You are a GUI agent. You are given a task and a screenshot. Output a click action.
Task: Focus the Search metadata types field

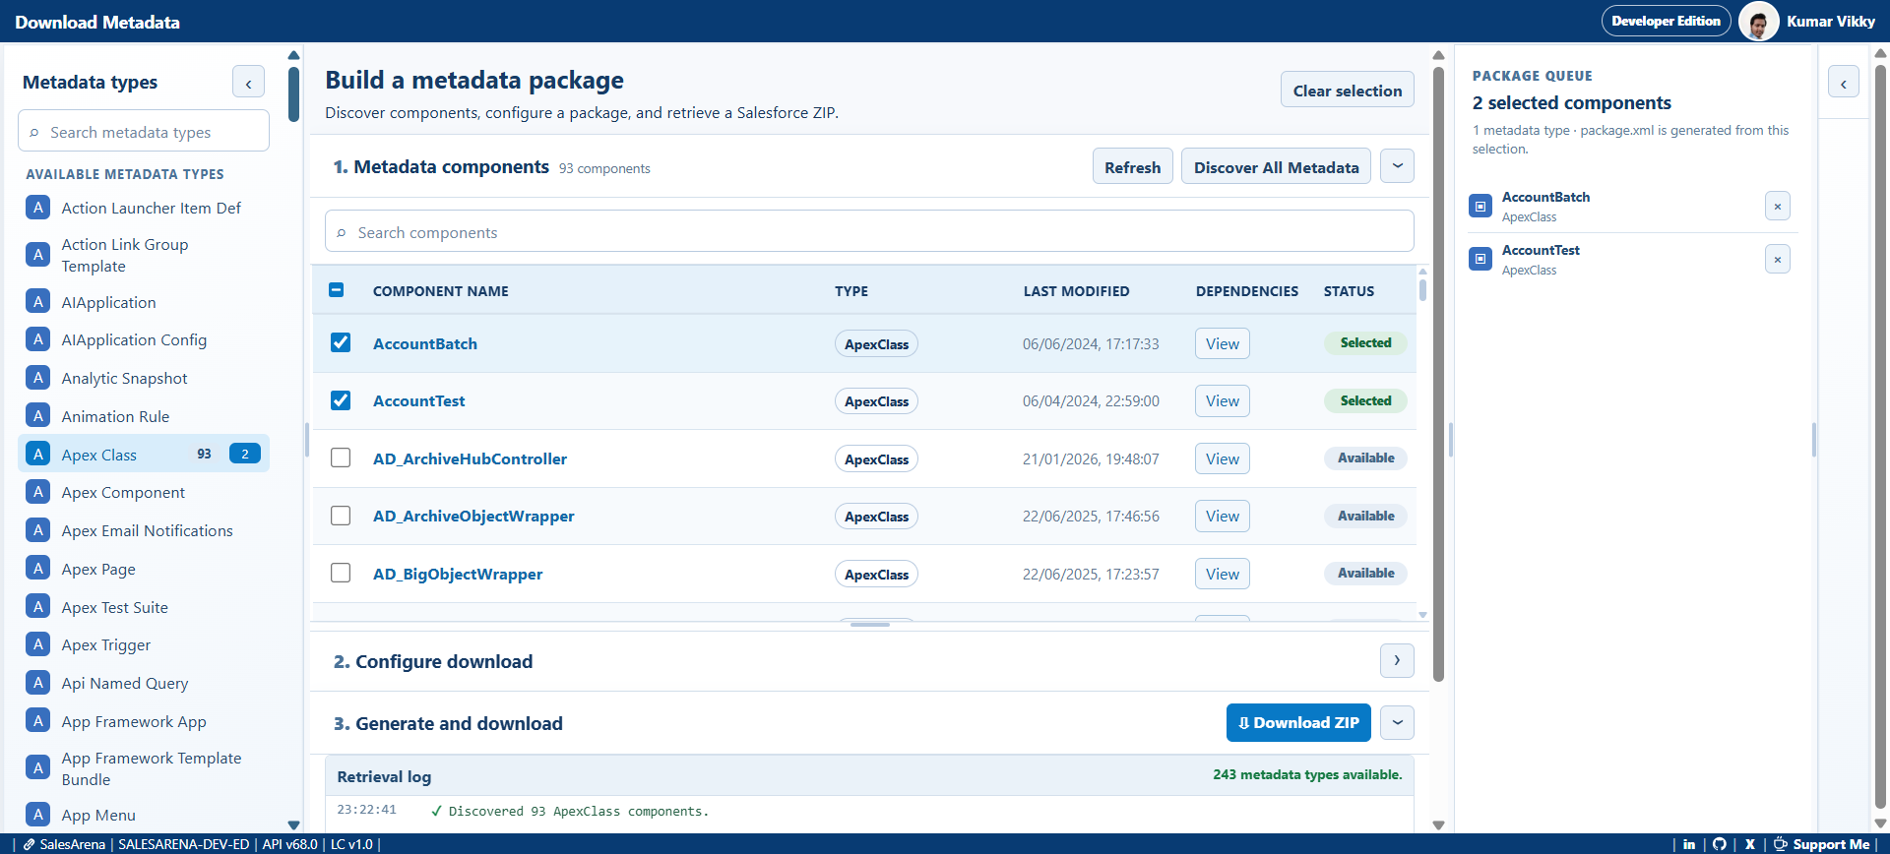coord(144,132)
